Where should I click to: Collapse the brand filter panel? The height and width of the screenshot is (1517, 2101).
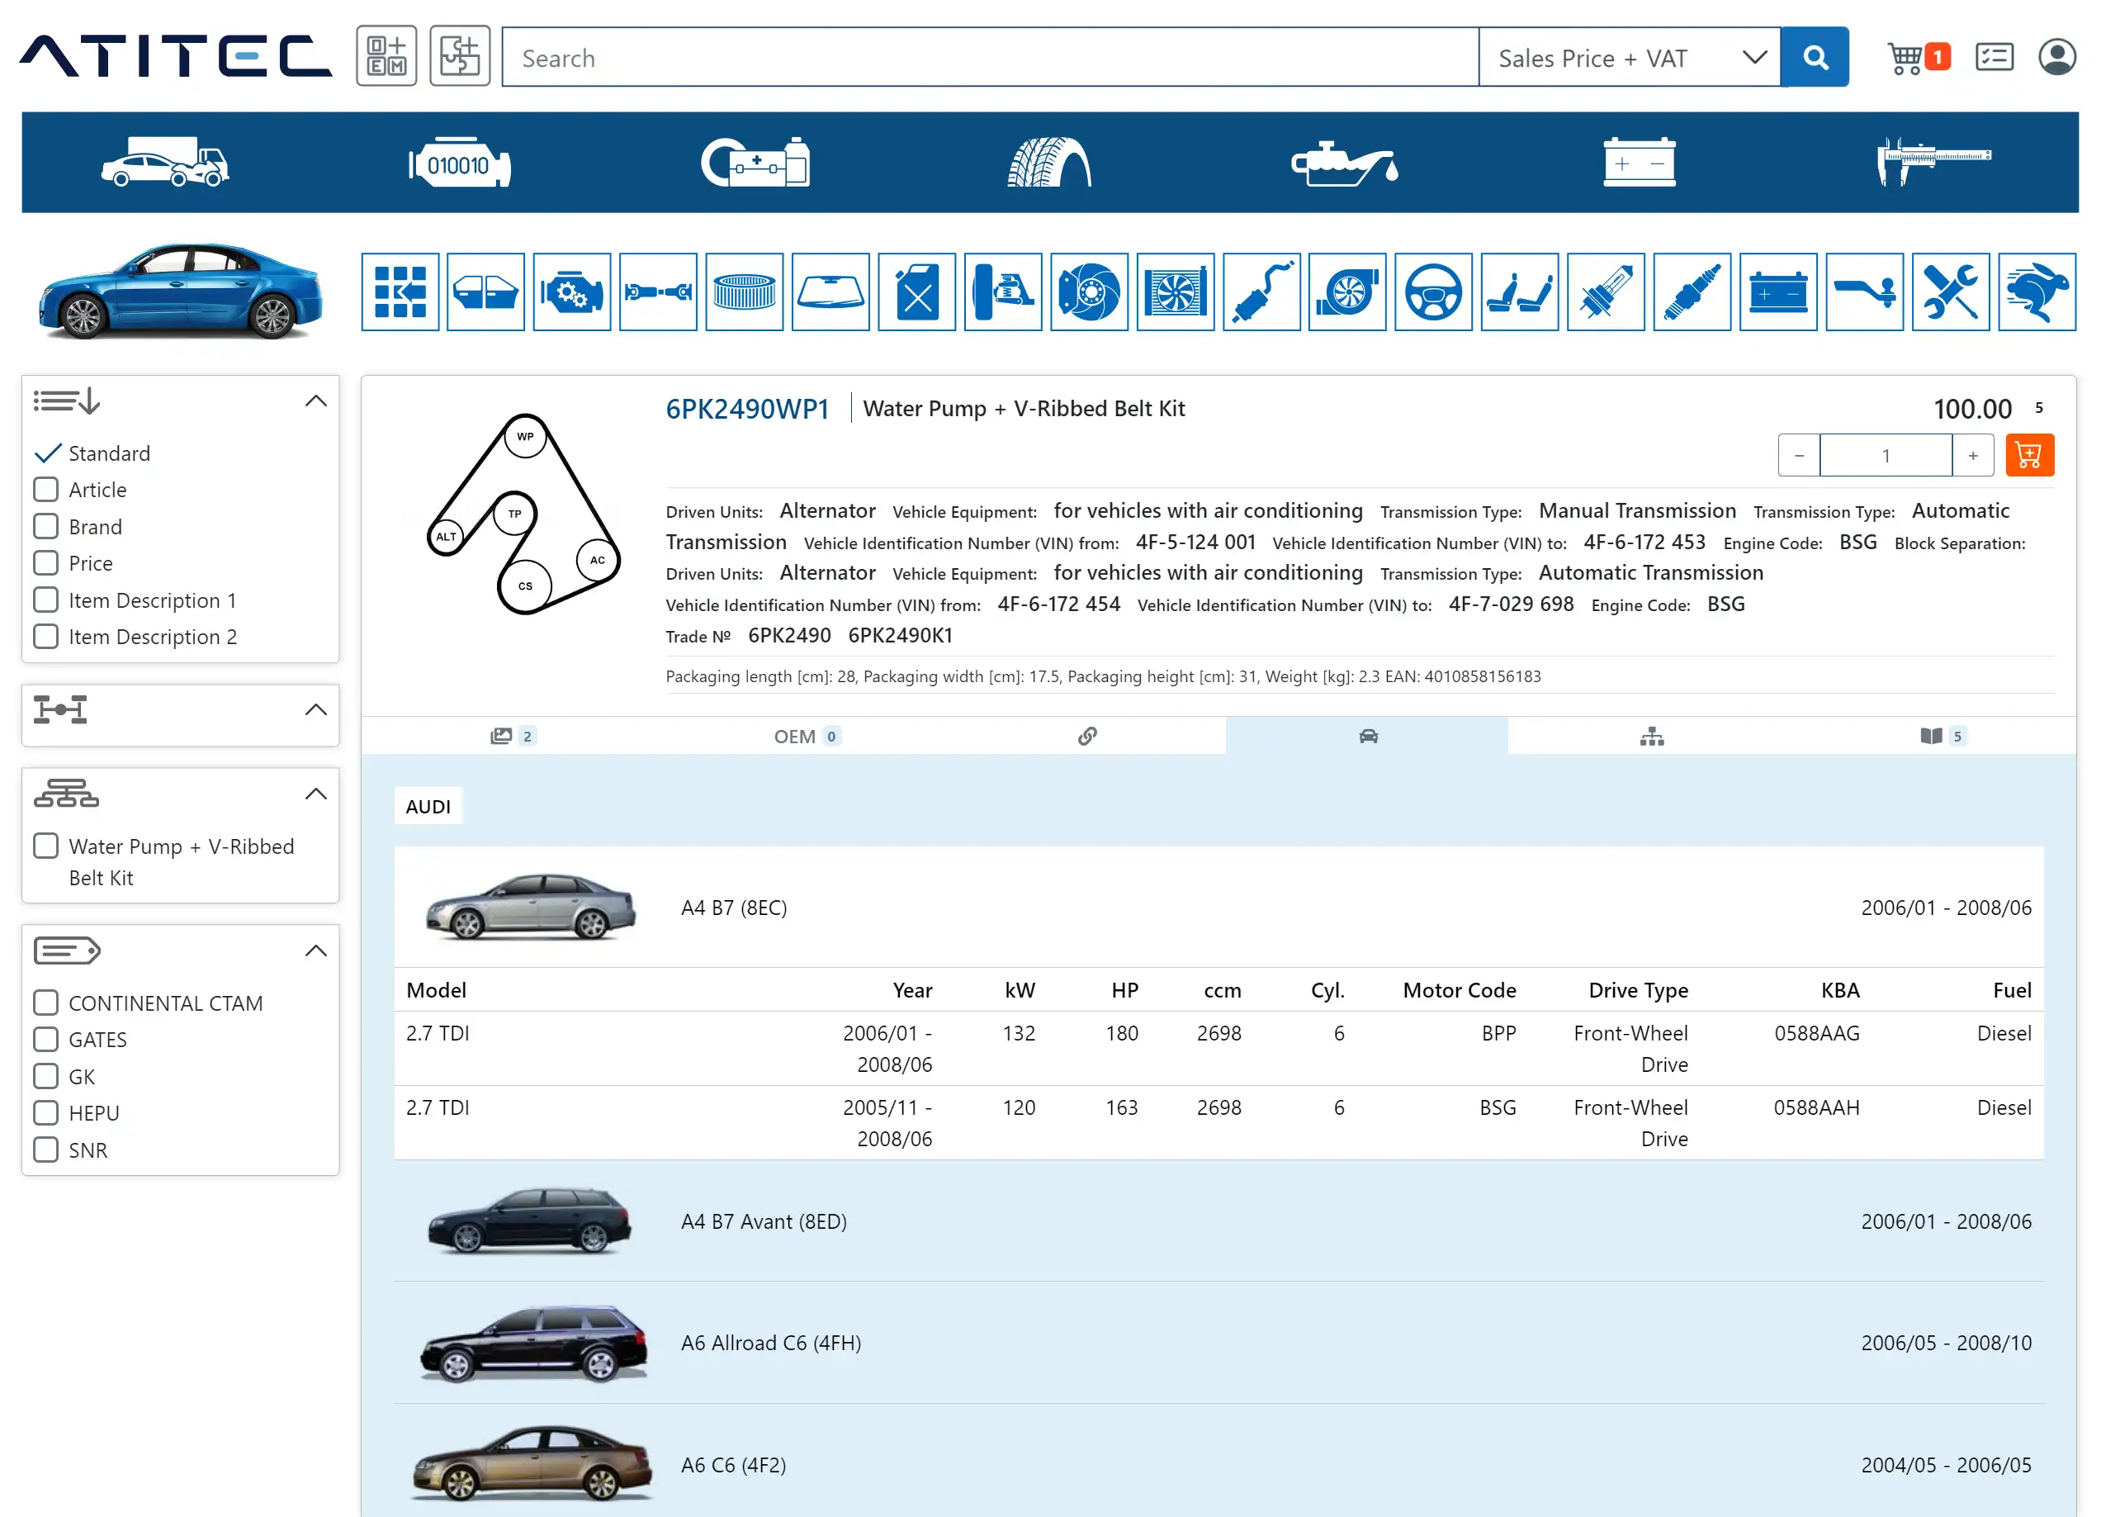(x=316, y=950)
